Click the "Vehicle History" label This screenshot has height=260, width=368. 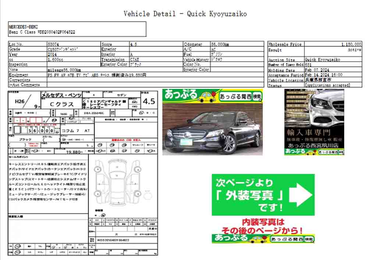pos(196,59)
